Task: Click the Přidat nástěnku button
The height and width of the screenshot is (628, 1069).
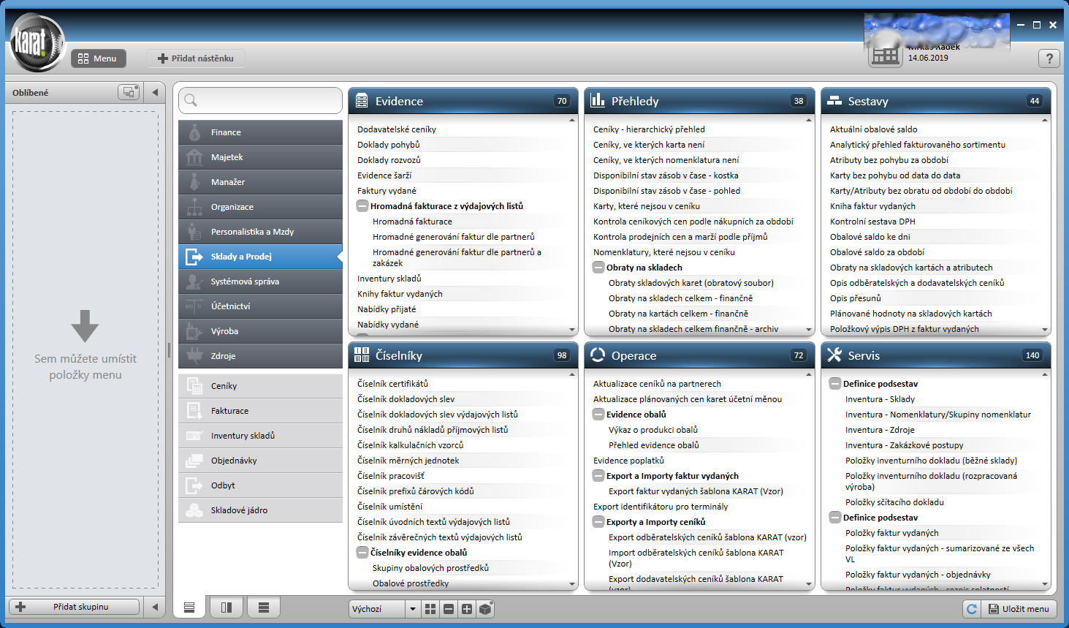Action: click(196, 58)
